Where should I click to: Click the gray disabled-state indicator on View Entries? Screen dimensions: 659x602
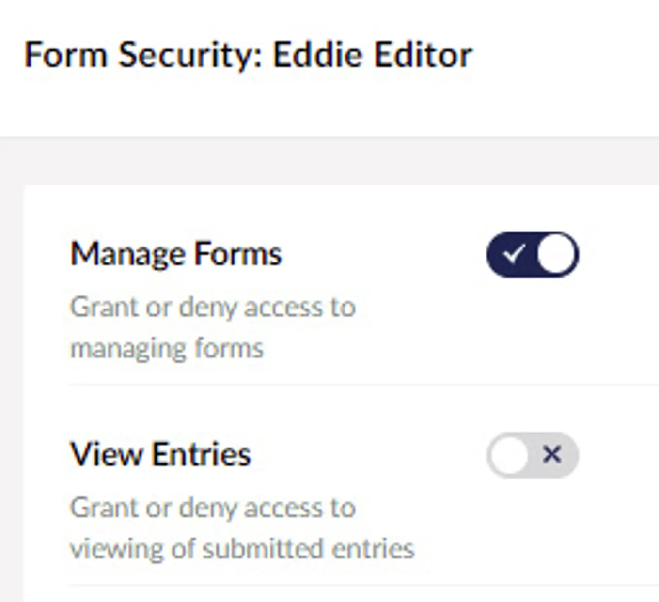click(x=533, y=454)
